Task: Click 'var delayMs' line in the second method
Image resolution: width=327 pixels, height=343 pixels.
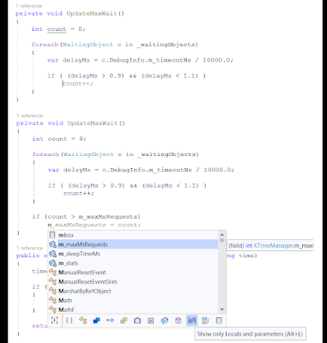Action: [141, 170]
